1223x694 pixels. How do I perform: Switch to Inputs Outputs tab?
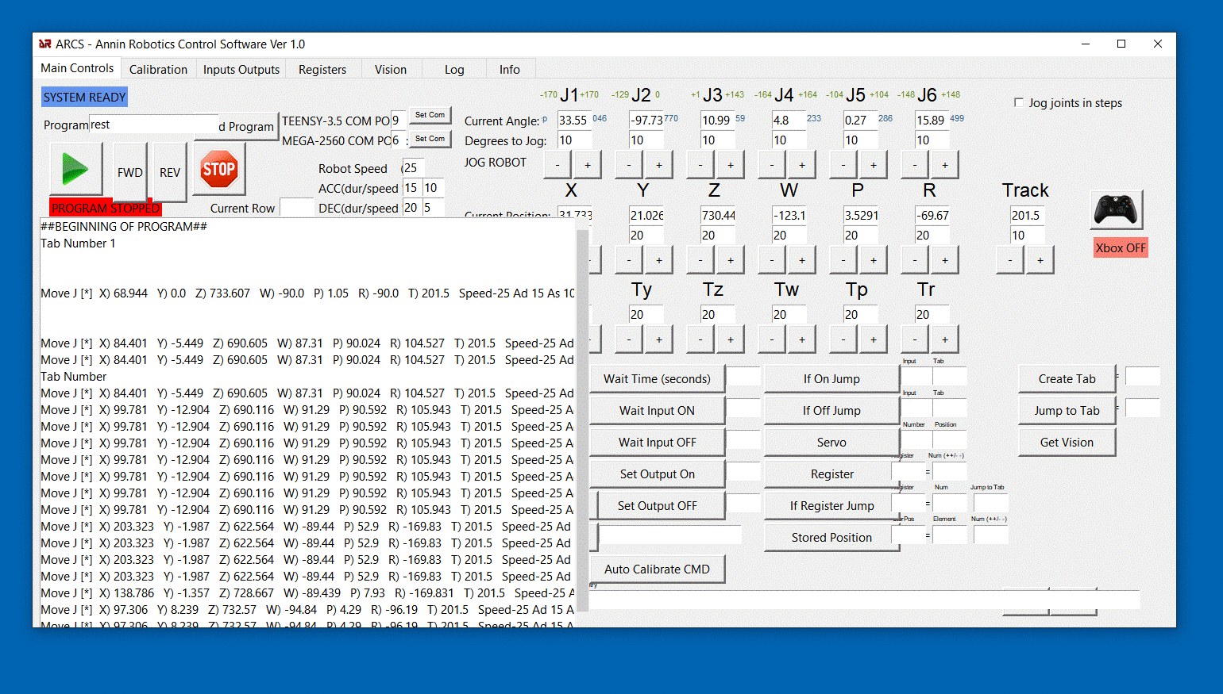241,69
